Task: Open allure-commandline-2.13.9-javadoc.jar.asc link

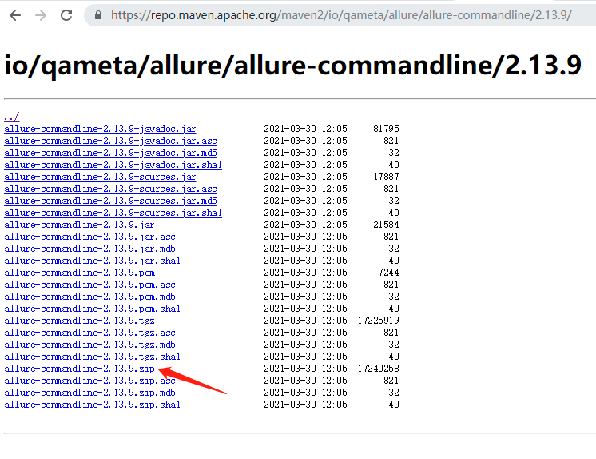Action: 110,141
